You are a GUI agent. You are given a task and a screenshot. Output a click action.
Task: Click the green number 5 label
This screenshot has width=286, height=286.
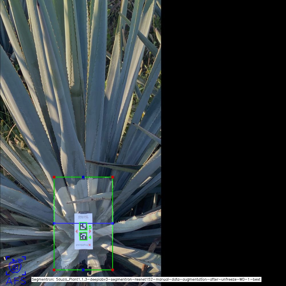(90, 227)
